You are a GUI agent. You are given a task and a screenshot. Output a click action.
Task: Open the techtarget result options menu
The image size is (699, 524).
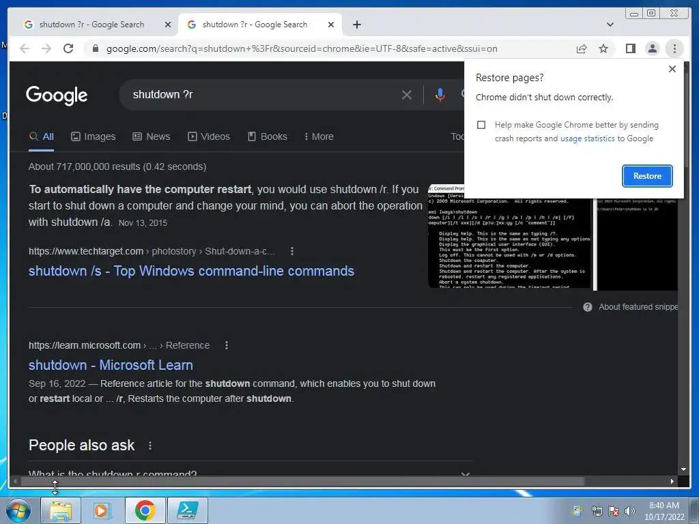pos(292,251)
